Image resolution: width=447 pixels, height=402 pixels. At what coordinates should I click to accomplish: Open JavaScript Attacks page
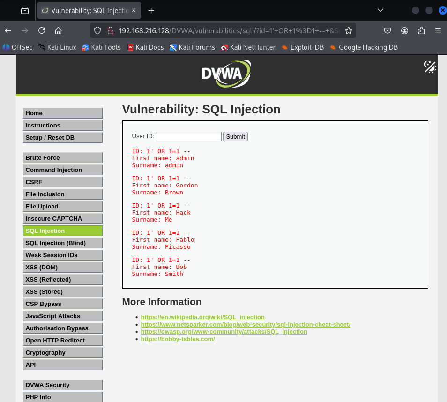63,316
